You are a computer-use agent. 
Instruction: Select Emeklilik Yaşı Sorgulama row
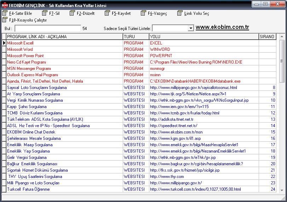[x=139, y=151]
